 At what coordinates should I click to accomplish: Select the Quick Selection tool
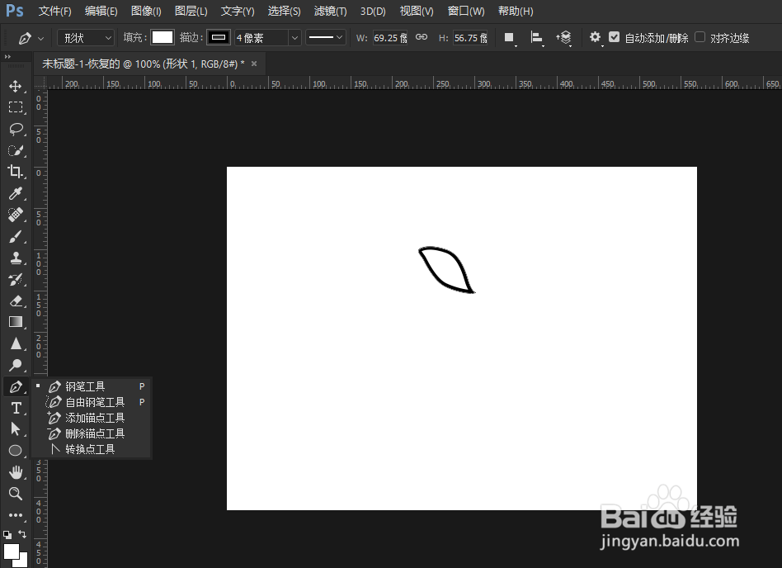[x=16, y=150]
